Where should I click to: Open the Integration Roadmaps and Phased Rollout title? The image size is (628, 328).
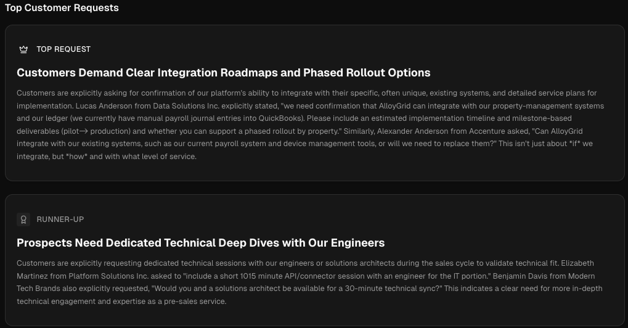pyautogui.click(x=223, y=73)
